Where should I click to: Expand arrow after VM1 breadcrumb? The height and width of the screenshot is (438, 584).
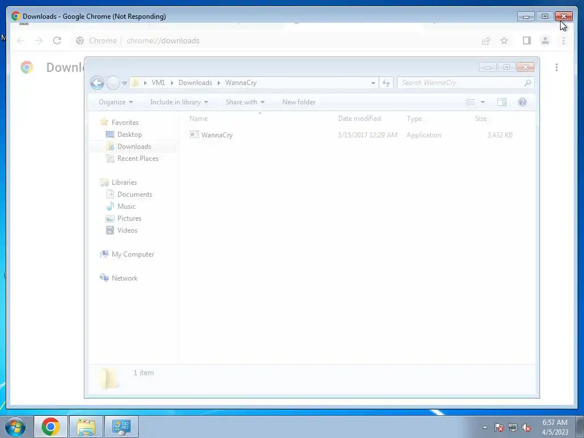172,83
